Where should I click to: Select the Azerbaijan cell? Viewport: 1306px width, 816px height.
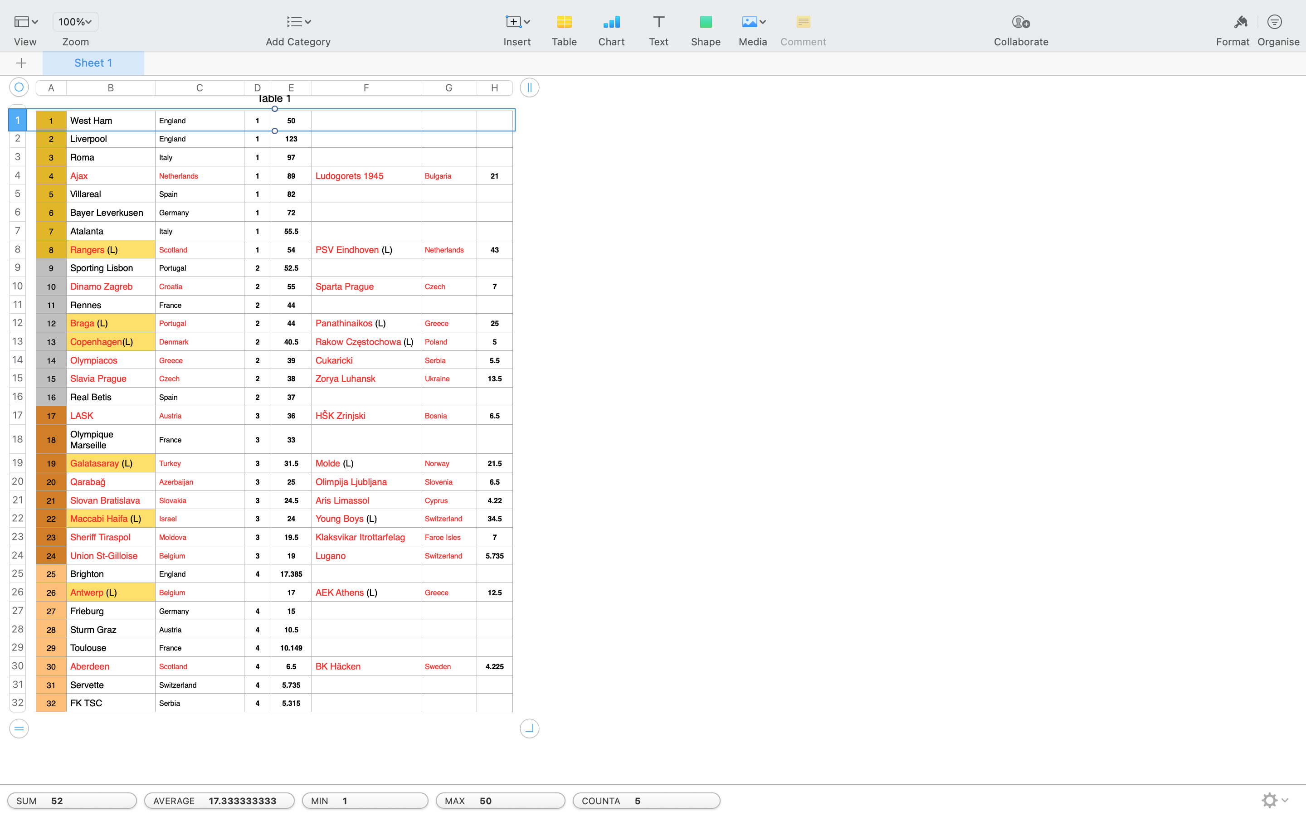(x=199, y=482)
